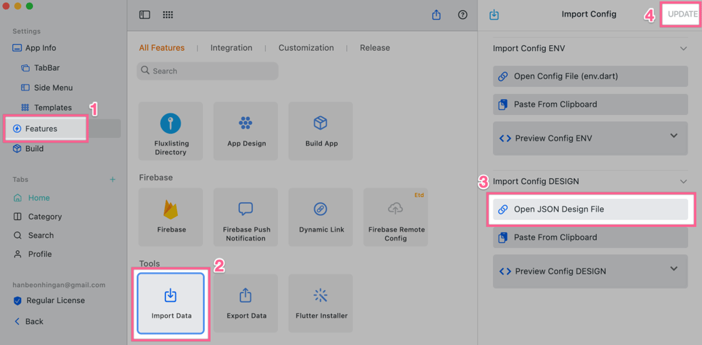This screenshot has width=702, height=345.
Task: Open Fluxlisting Directory feature tile
Action: point(171,131)
